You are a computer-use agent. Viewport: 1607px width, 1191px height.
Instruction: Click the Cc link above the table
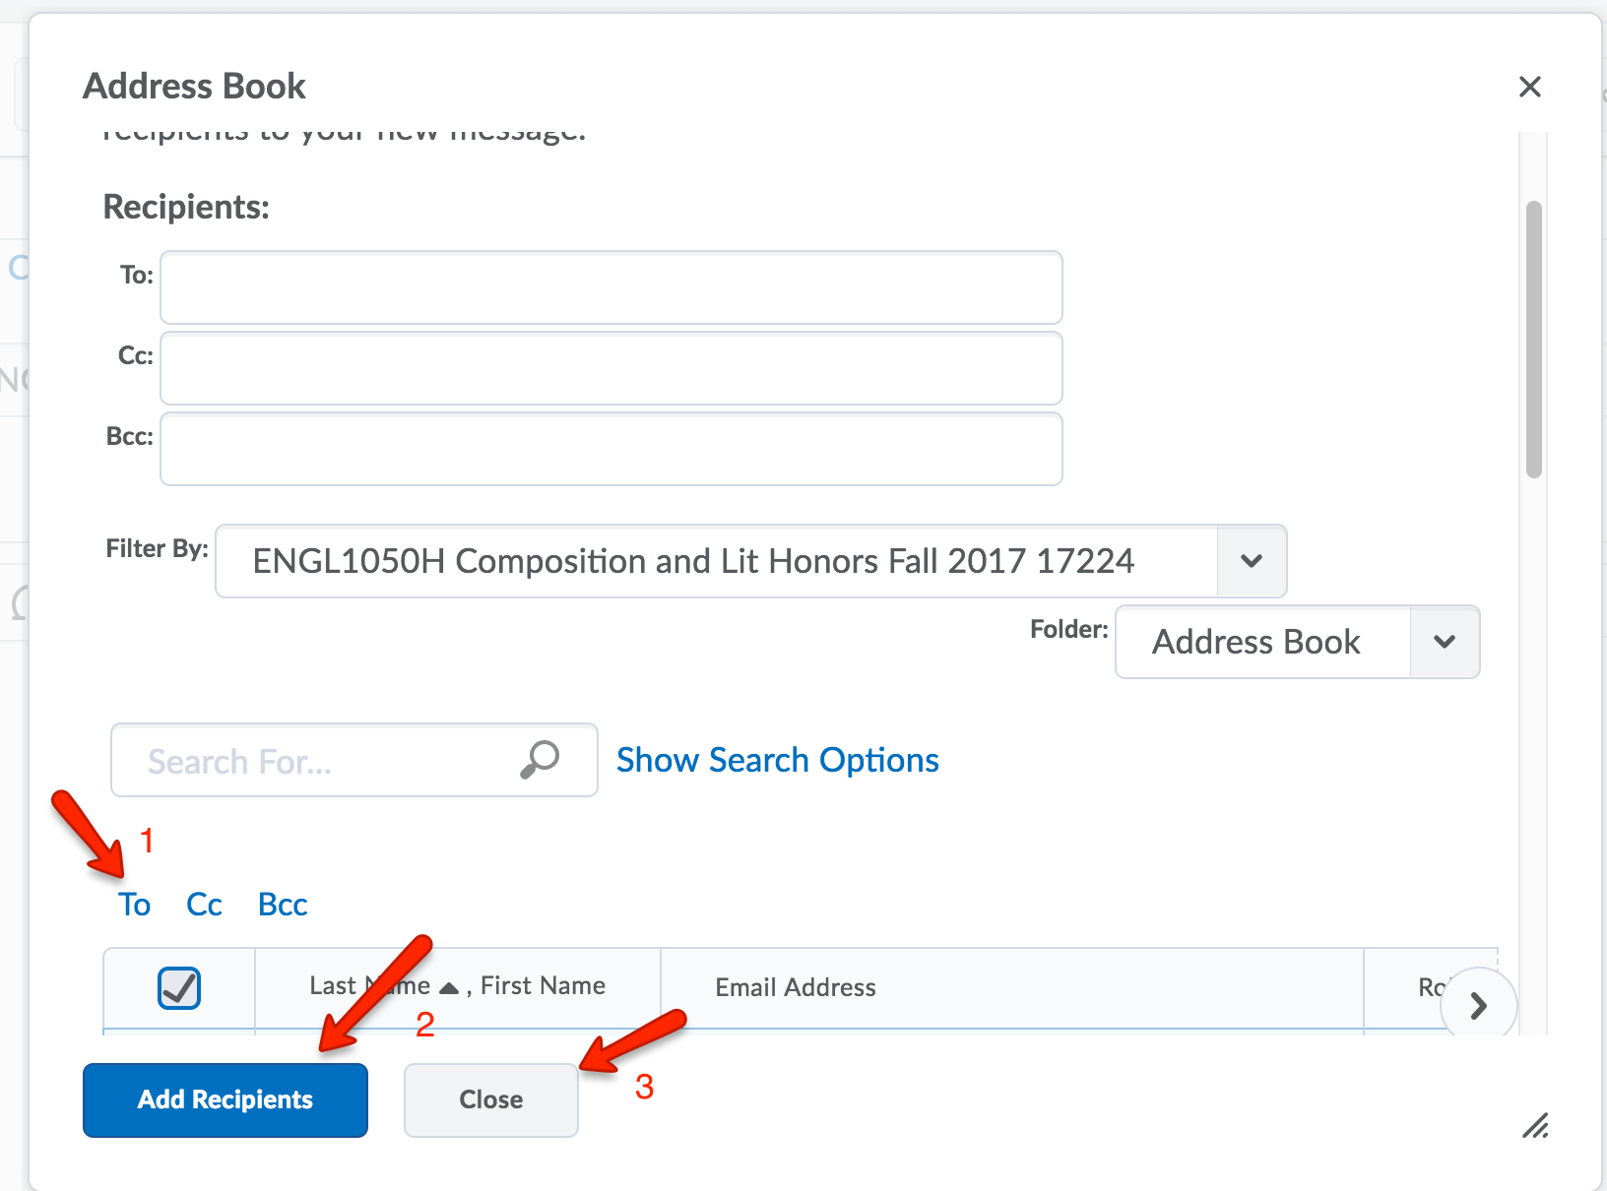pyautogui.click(x=204, y=905)
